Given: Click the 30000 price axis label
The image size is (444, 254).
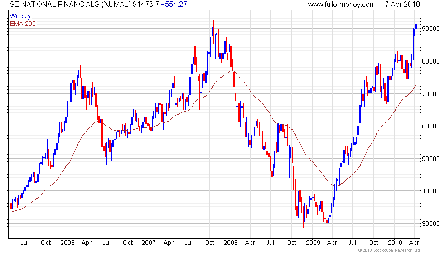Looking at the screenshot, I should (431, 224).
